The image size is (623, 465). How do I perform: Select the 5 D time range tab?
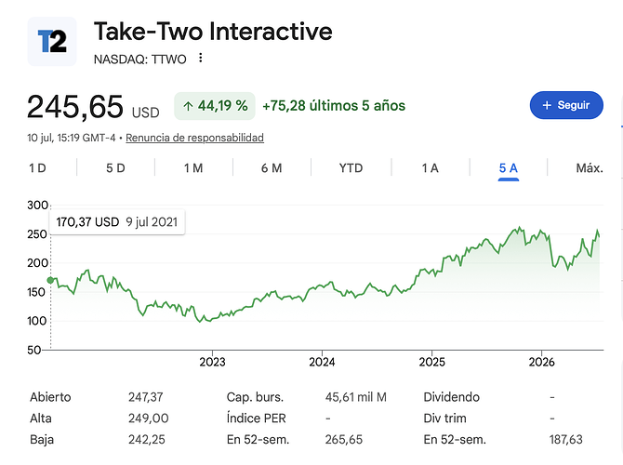115,168
